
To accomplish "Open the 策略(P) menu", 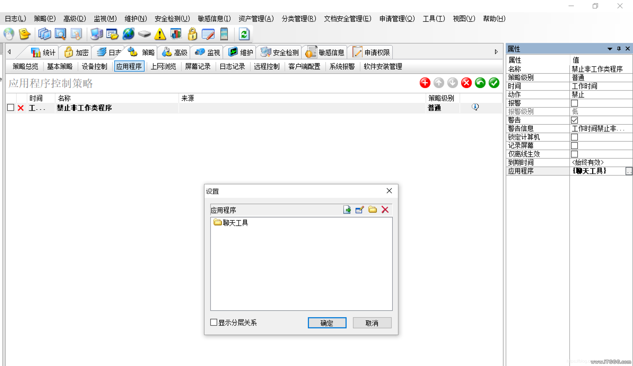I will click(x=45, y=19).
